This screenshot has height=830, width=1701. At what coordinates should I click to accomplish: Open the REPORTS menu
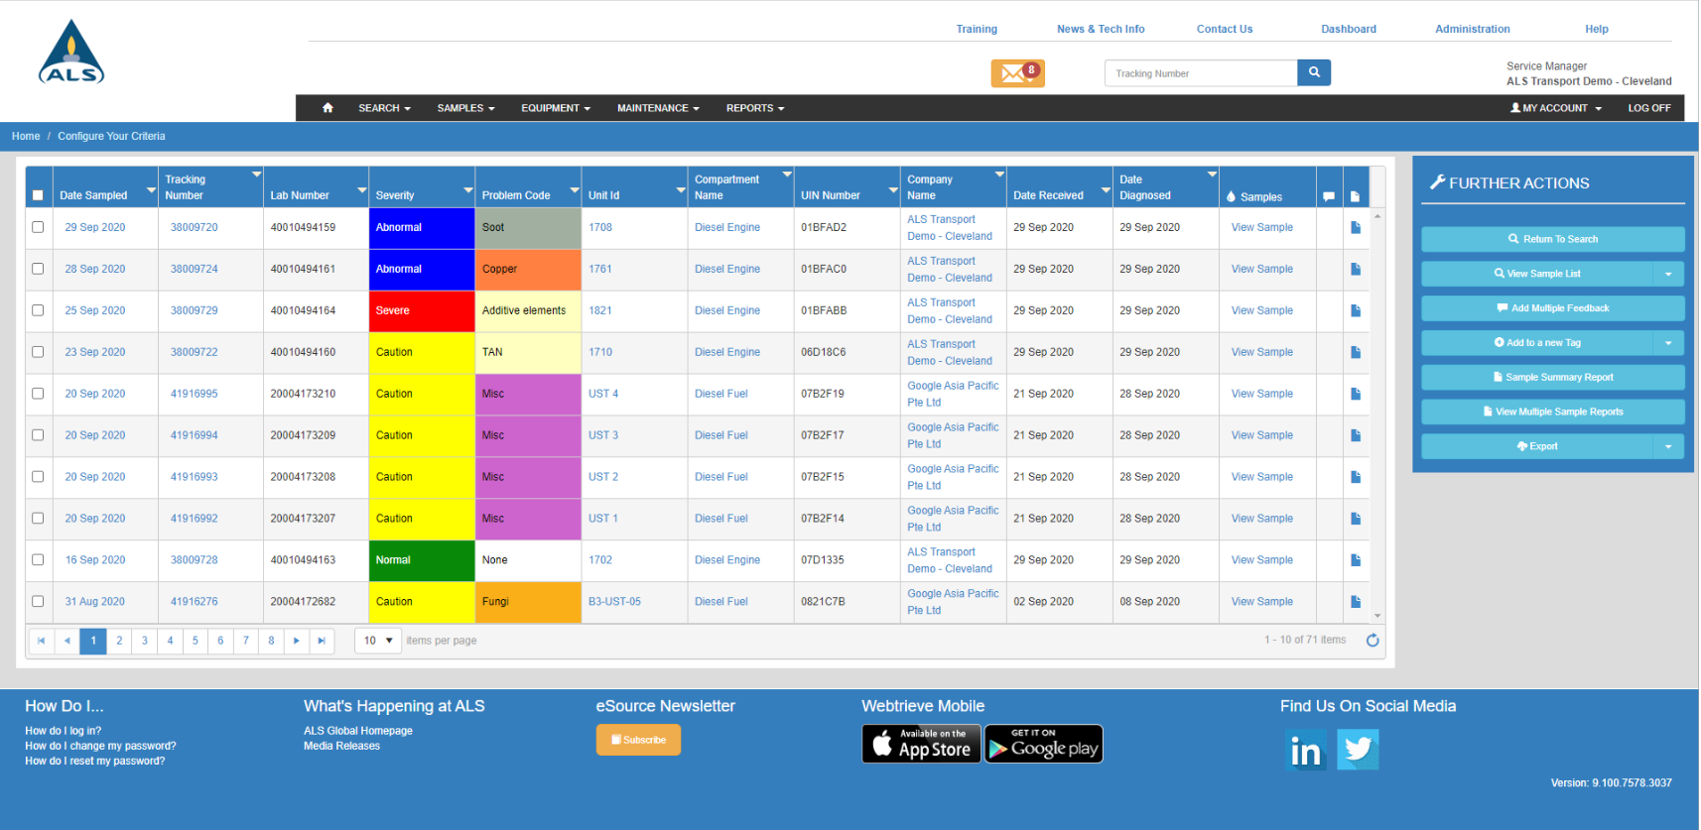(x=754, y=108)
